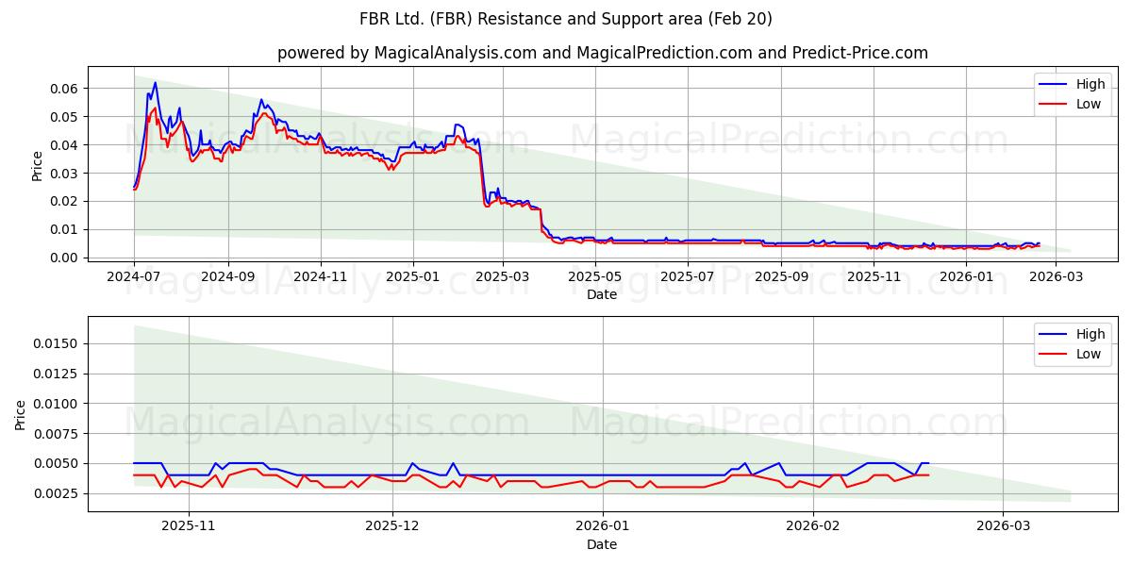Click the '0.03' y-axis label in the top chart
Viewport: 1132px width, 566px height.
64,174
